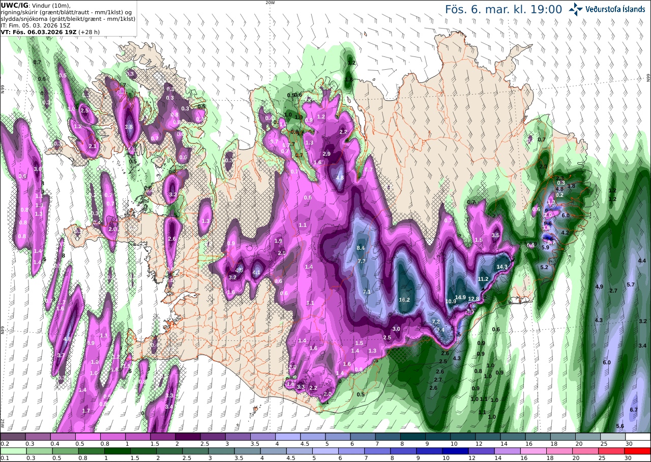Click the pale mint swatch at 0.1, lower legend
This screenshot has width=651, height=462.
pyautogui.click(x=13, y=451)
